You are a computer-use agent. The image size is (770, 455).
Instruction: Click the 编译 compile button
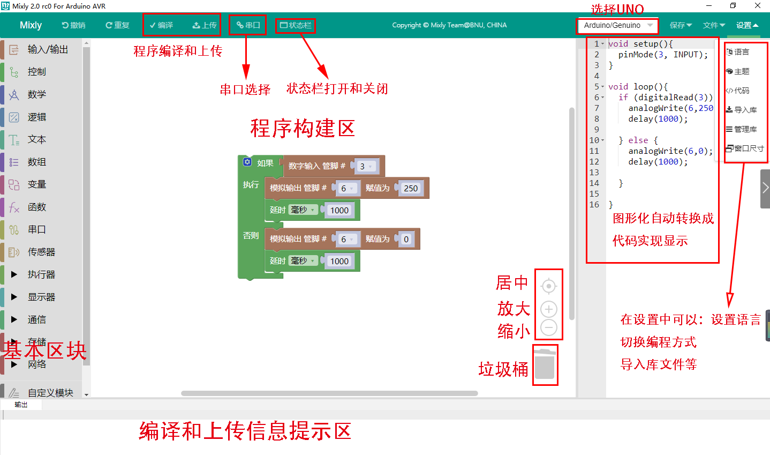point(161,25)
